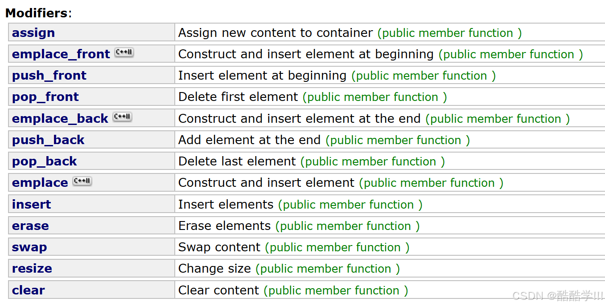Click the emplace member function link
The image size is (605, 306).
(x=40, y=183)
